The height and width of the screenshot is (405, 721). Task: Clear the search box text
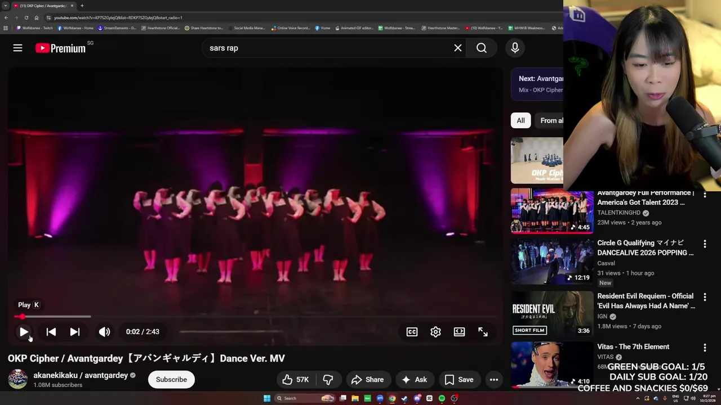click(458, 48)
